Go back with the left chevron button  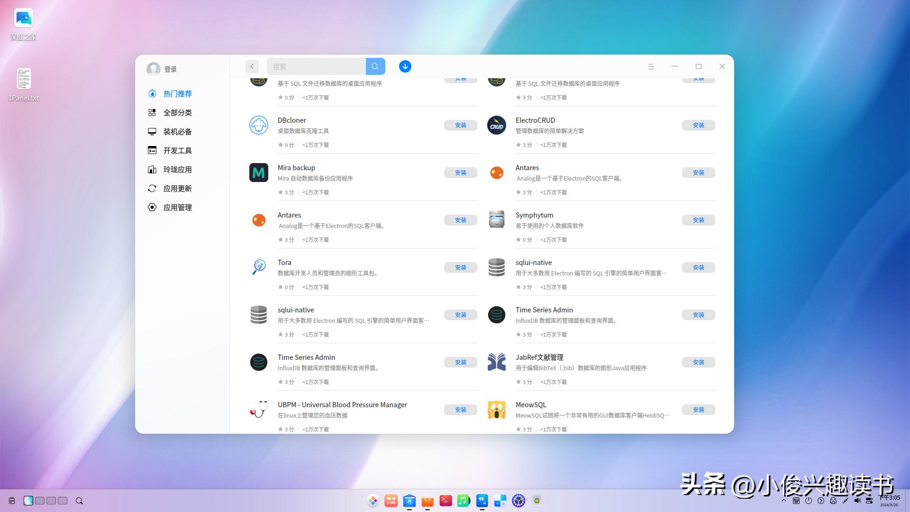(252, 66)
